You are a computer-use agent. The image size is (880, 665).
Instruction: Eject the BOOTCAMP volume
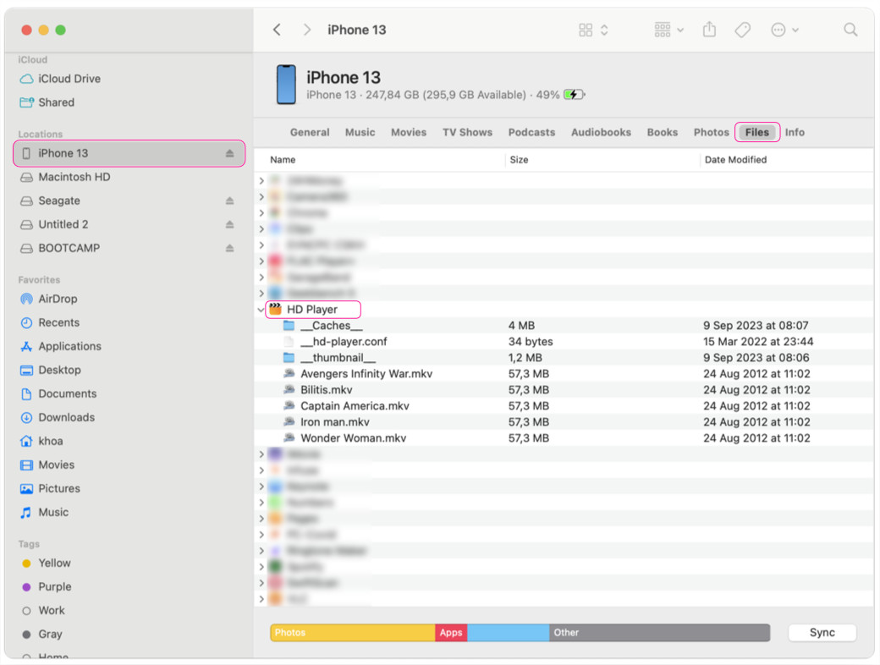[229, 249]
